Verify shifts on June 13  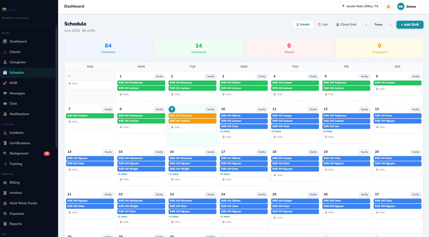[416, 109]
